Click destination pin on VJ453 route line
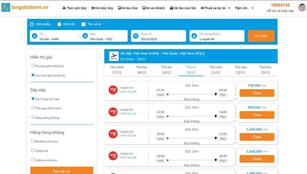 coord(216,138)
